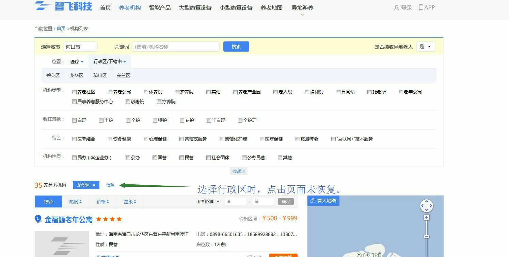Open 是否接收异地老人 dropdown
Screen dimensions: 509x257
pos(426,47)
